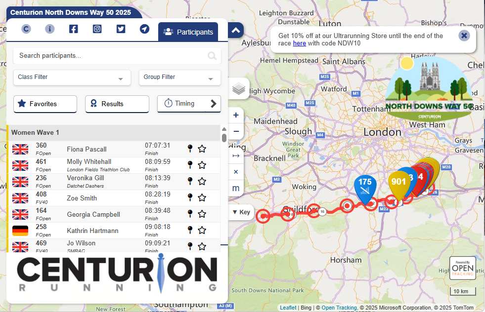
Task: Collapse the panel with the up chevron
Action: (236, 30)
